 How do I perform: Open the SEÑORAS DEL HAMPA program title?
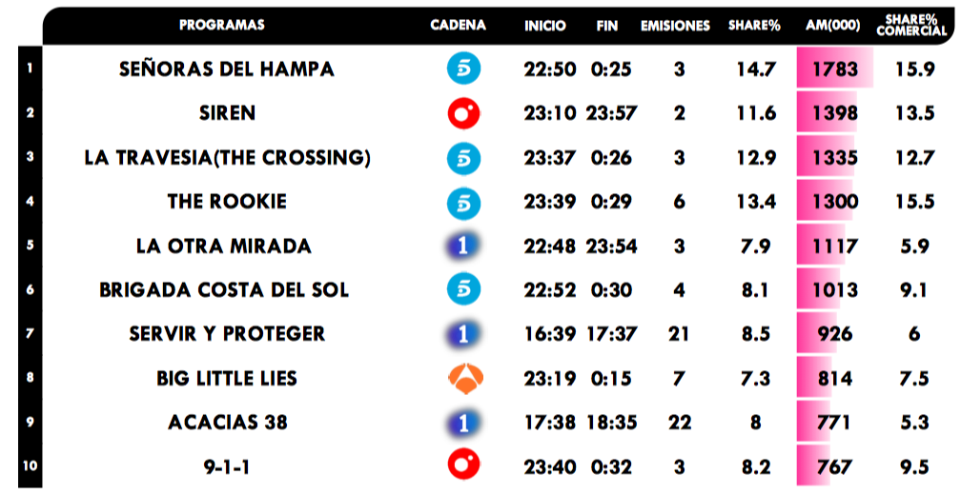pyautogui.click(x=227, y=69)
